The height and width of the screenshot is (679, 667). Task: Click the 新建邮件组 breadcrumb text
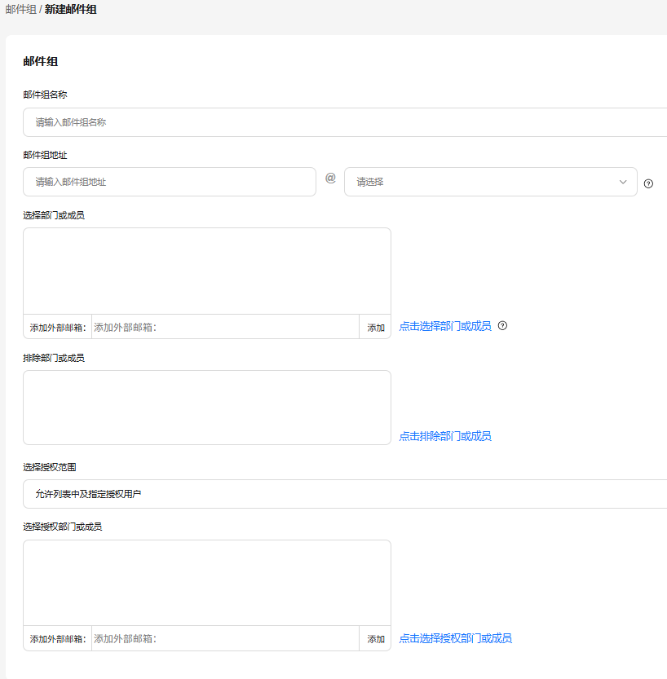coord(71,9)
